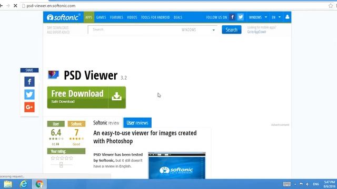Open on-screen keyboard in tray
Viewport: 337px width, 189px height.
pos(286,184)
